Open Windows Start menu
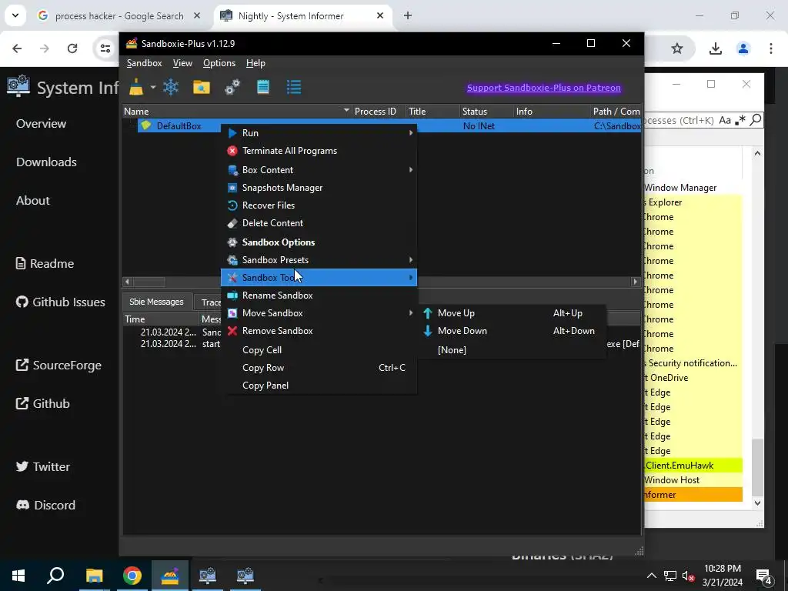 [x=18, y=576]
